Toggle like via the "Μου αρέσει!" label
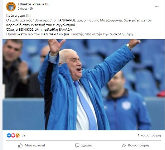Image resolution: width=165 pixels, height=150 pixels. pos(35,145)
